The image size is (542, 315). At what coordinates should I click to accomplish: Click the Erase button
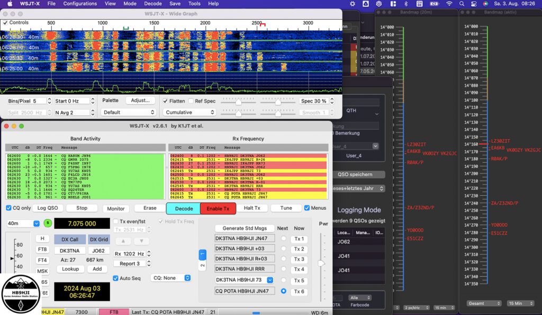pos(150,208)
